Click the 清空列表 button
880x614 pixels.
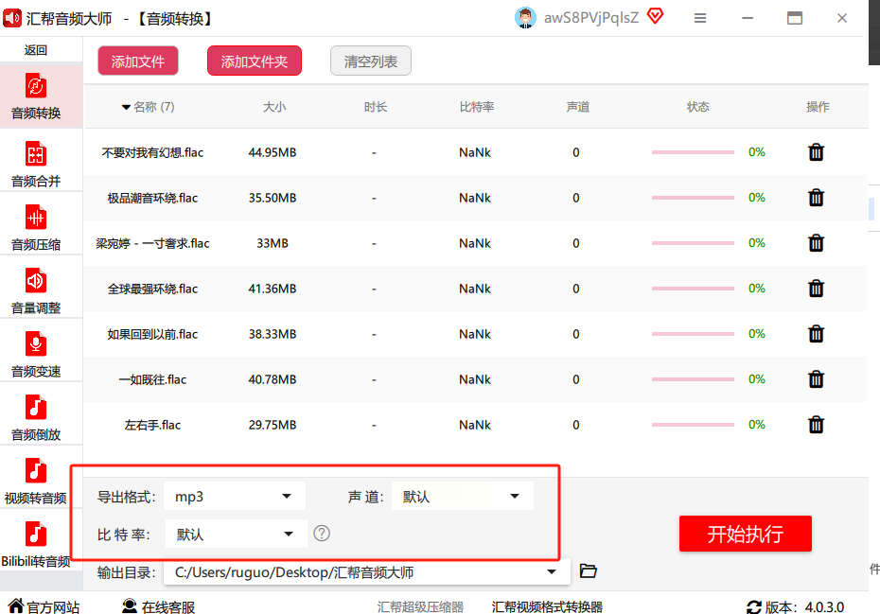pyautogui.click(x=370, y=61)
